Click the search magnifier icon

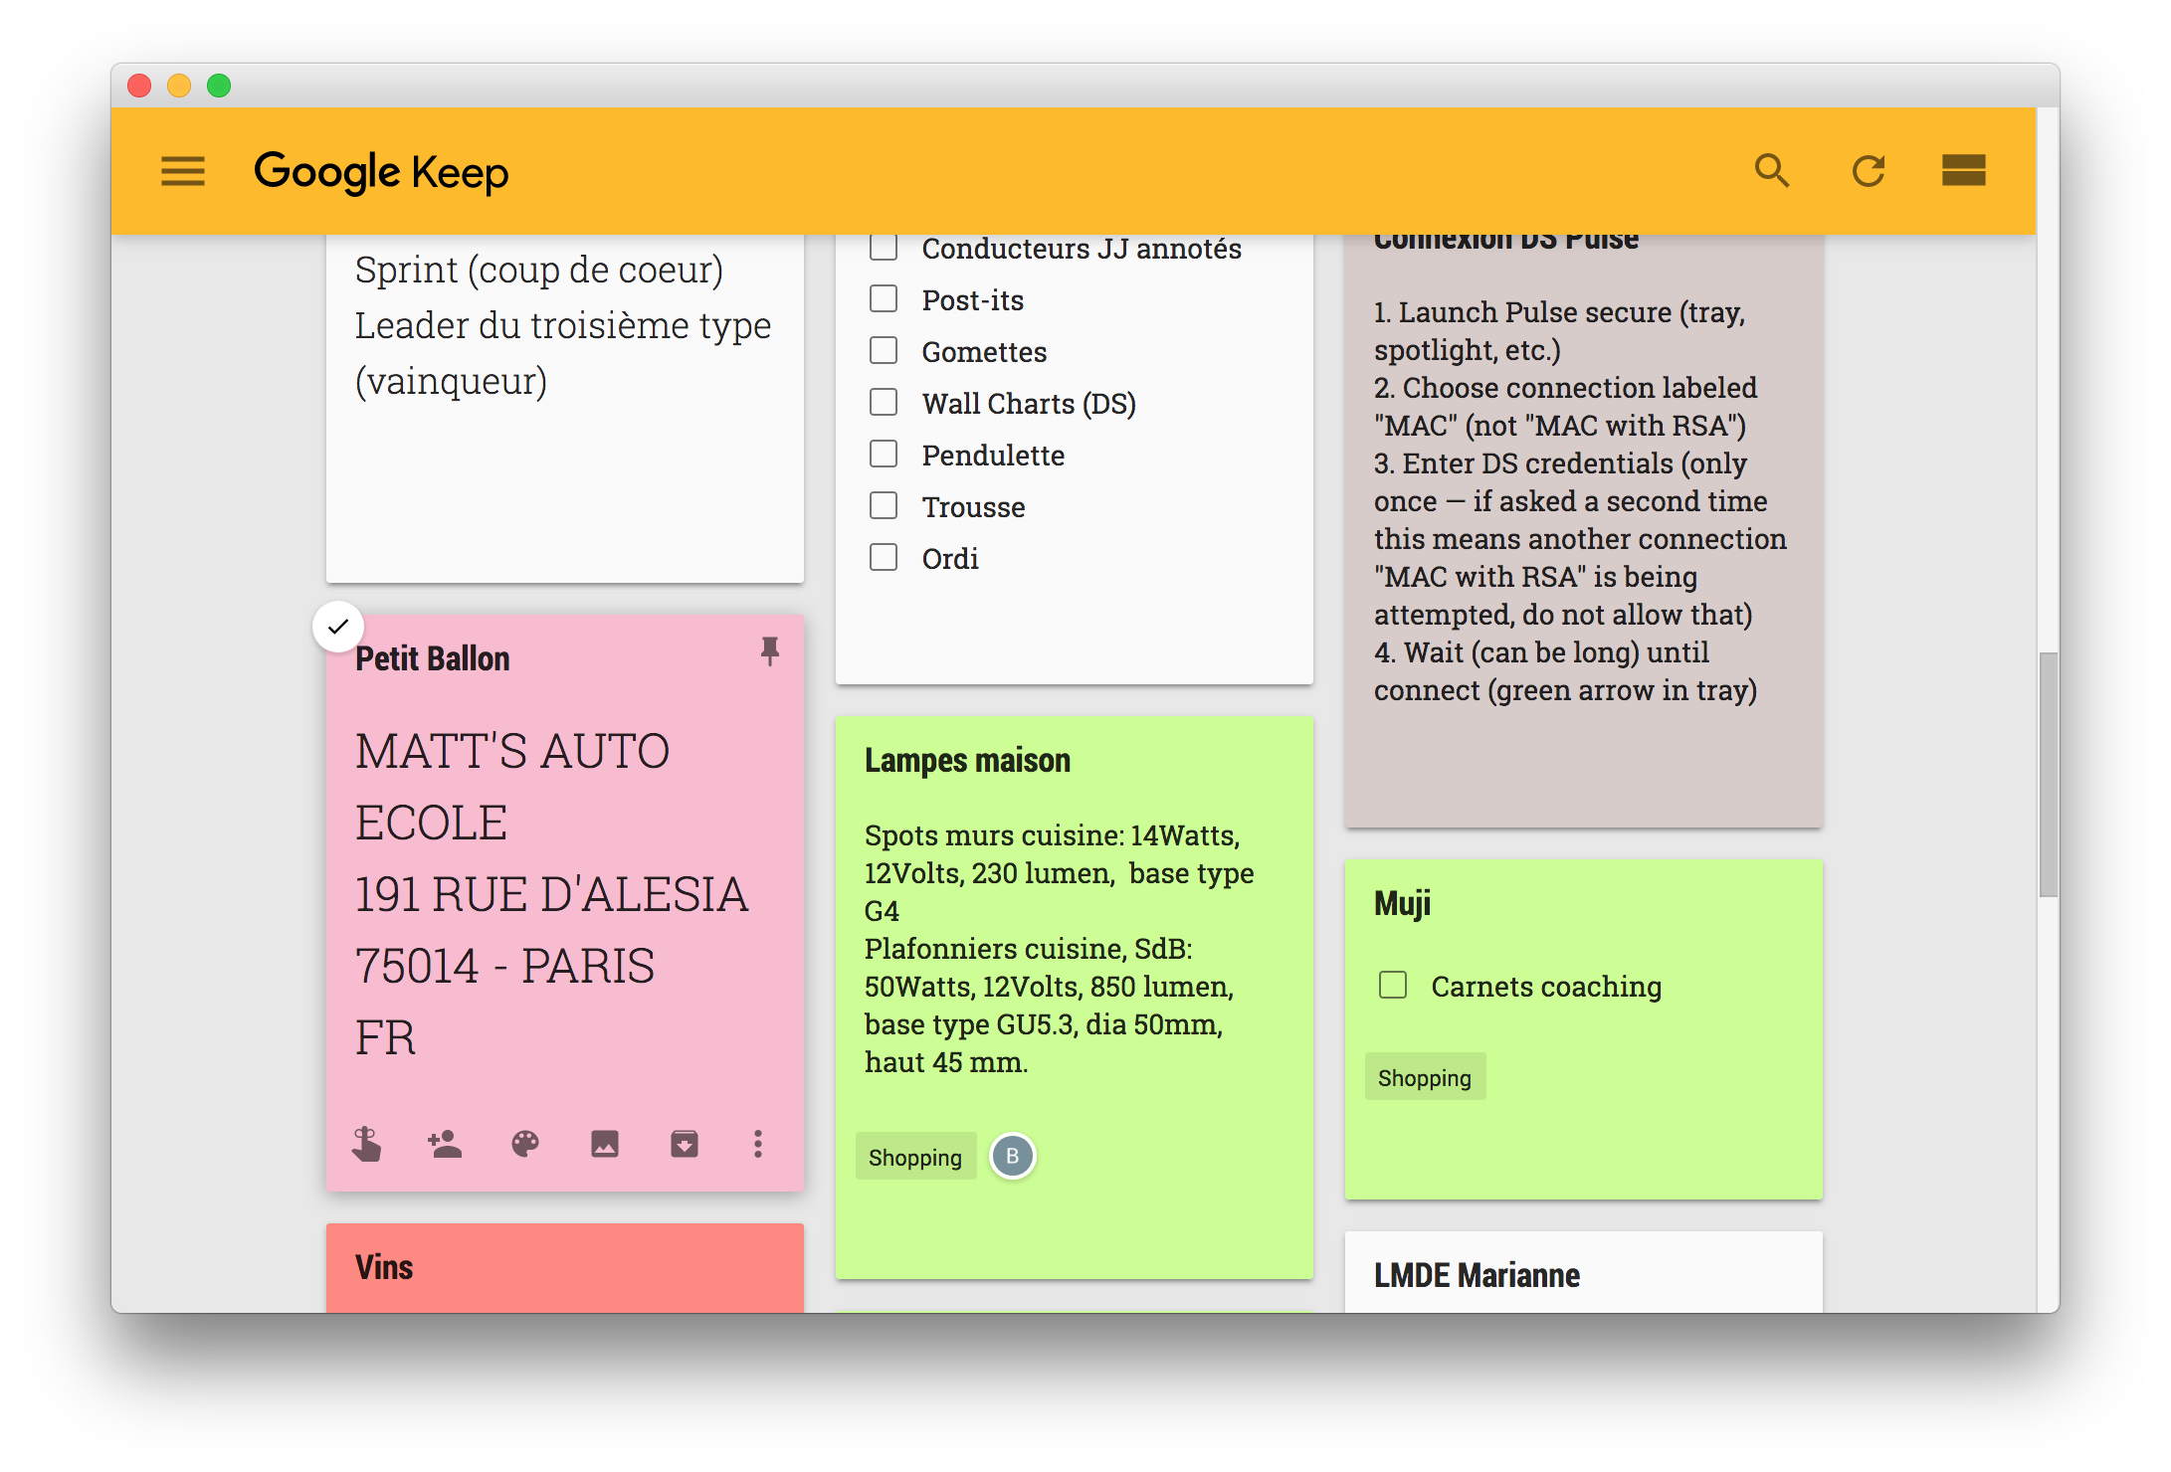point(1772,171)
